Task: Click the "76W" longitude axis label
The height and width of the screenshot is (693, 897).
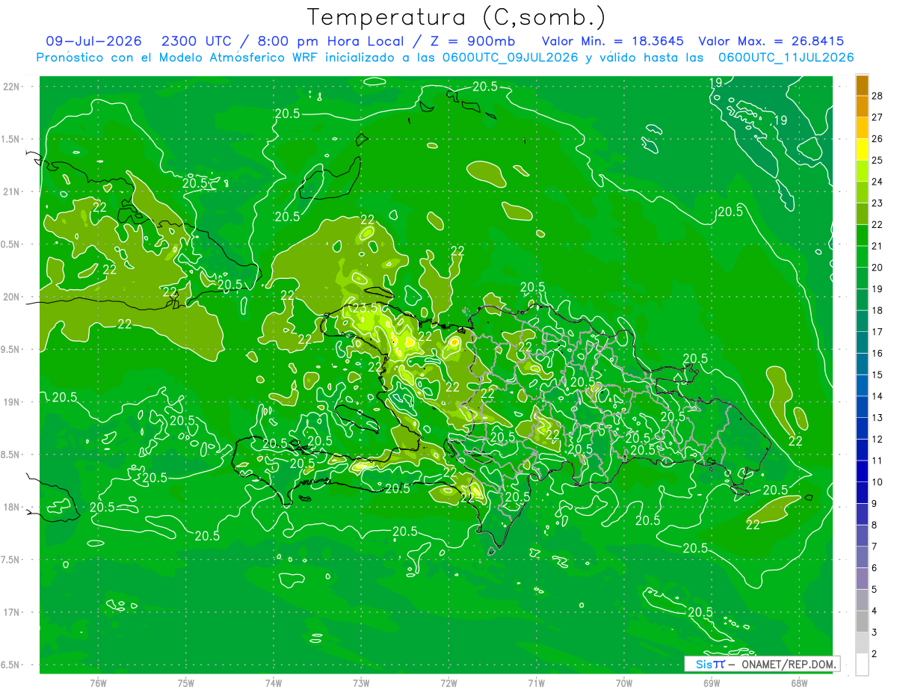Action: coord(98,683)
